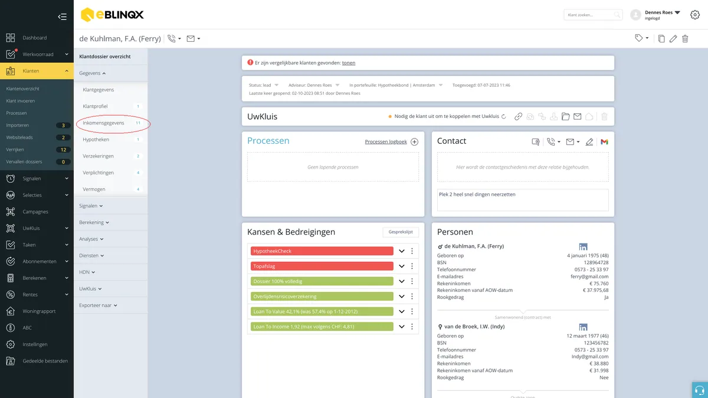Click the note pen icon in Contact
The image size is (708, 398).
point(589,142)
